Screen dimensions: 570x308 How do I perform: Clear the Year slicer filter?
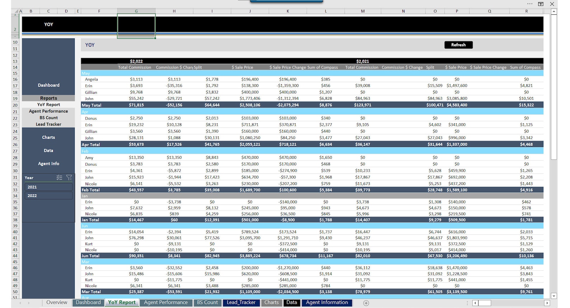[69, 178]
